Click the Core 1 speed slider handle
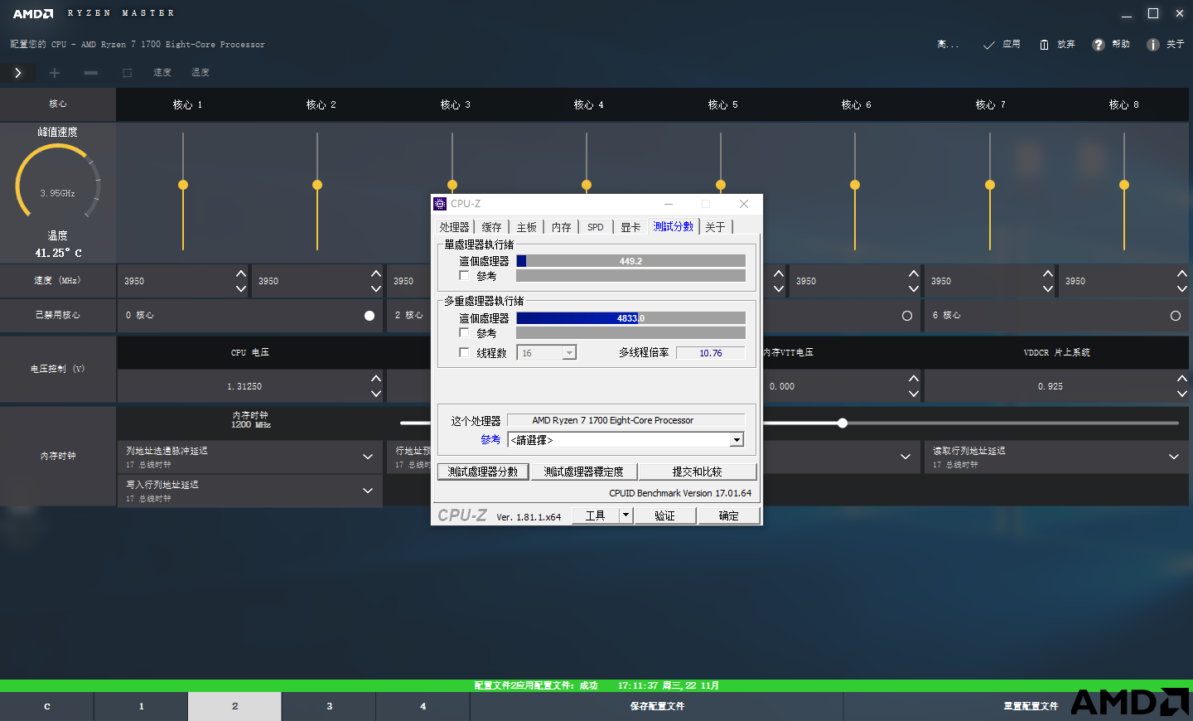The width and height of the screenshot is (1193, 721). pos(183,185)
